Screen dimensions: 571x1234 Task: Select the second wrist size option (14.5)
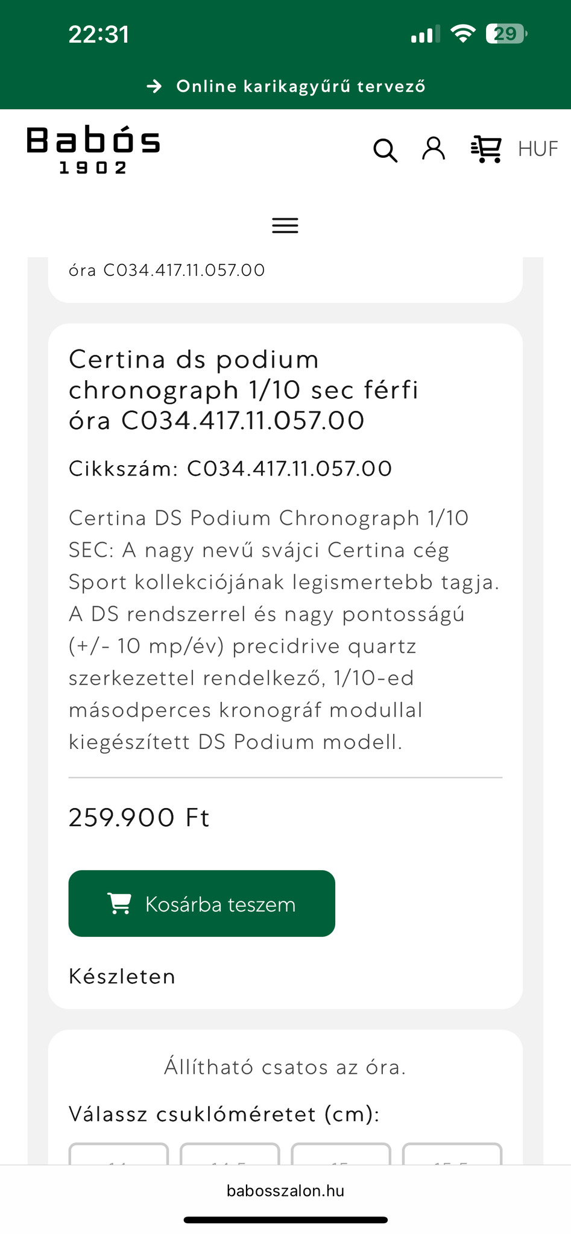[x=230, y=1154]
